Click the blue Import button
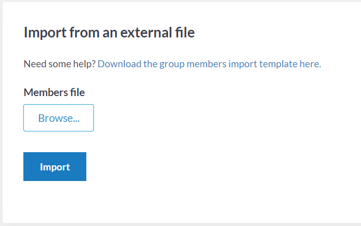 tap(55, 167)
